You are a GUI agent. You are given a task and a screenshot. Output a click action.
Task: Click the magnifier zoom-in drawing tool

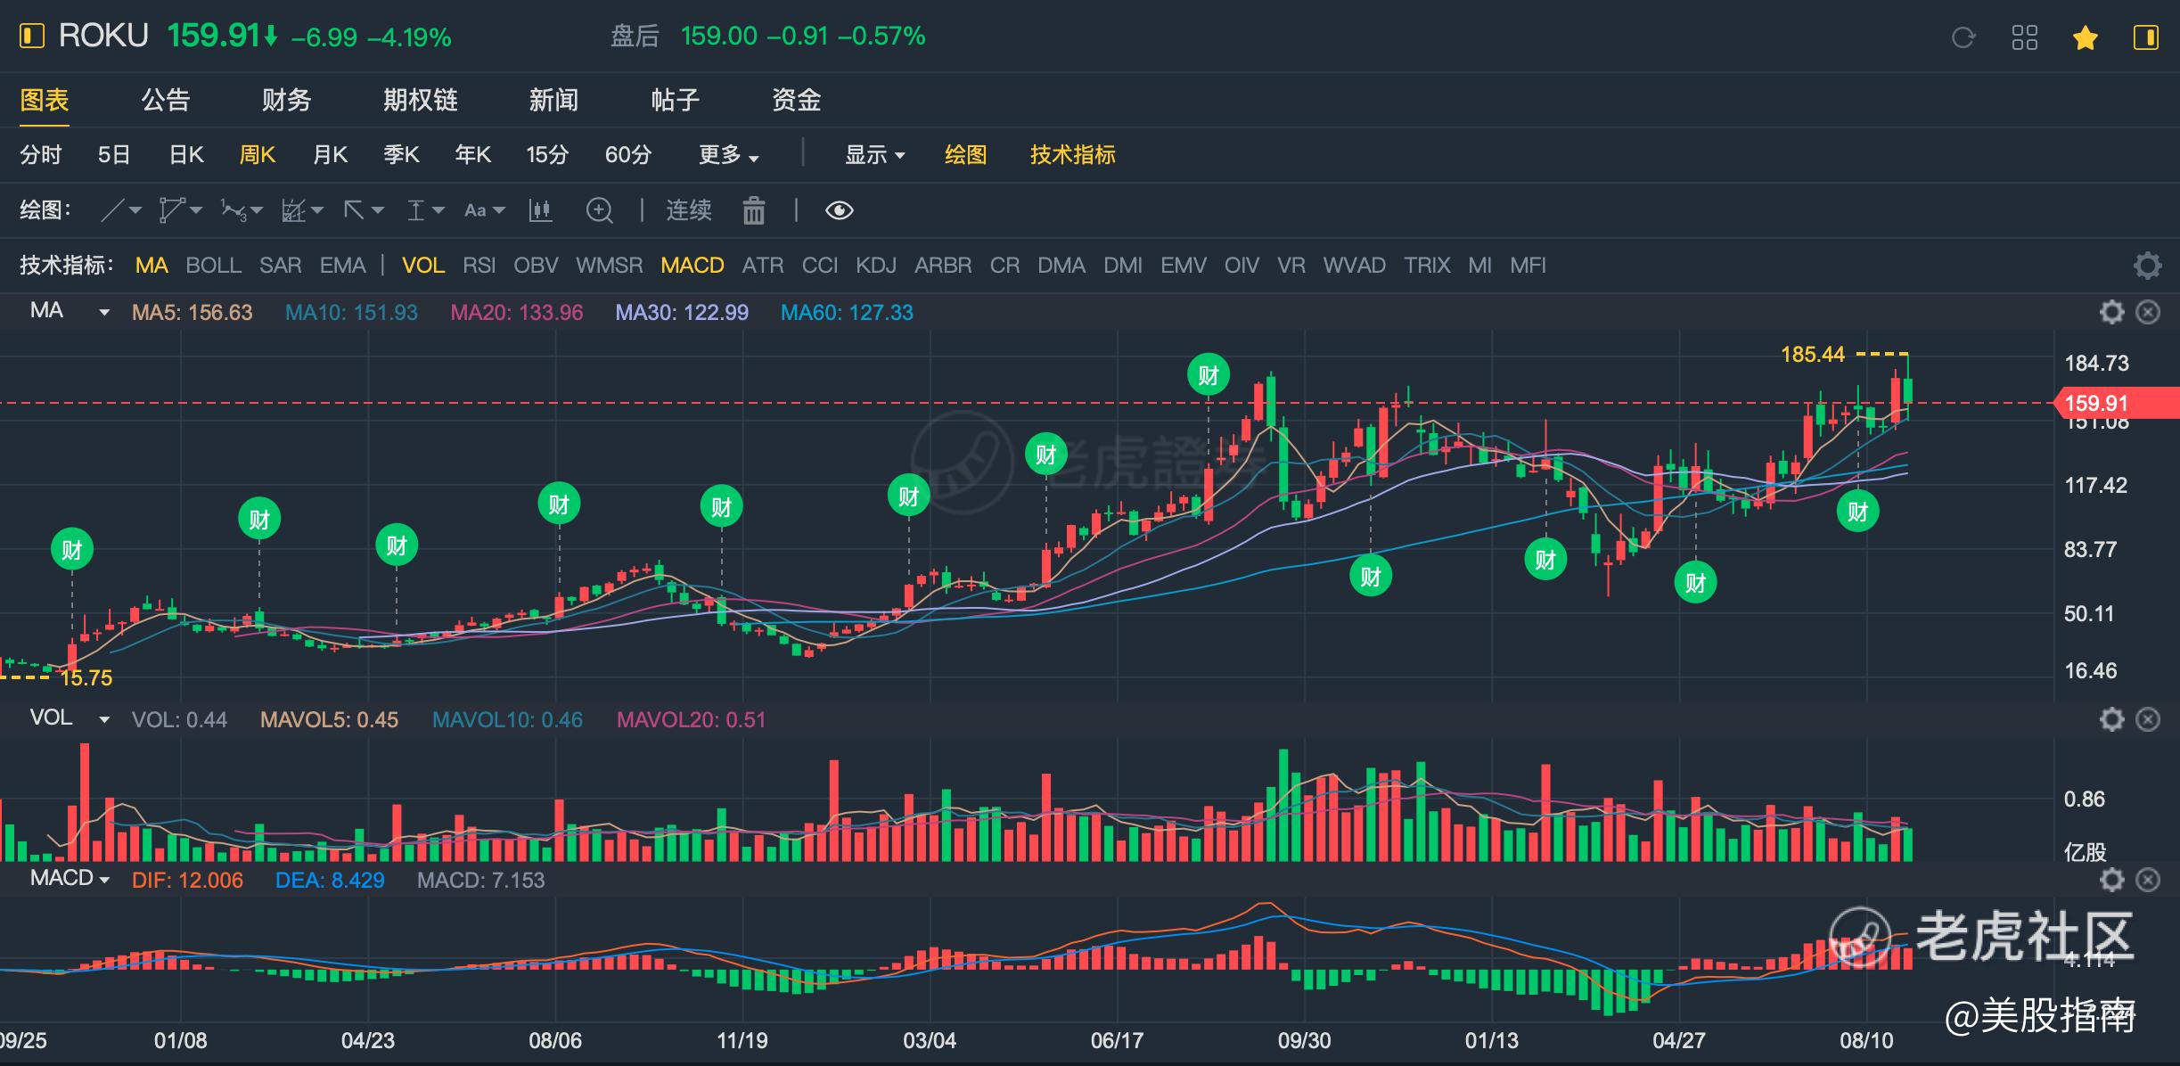tap(599, 210)
